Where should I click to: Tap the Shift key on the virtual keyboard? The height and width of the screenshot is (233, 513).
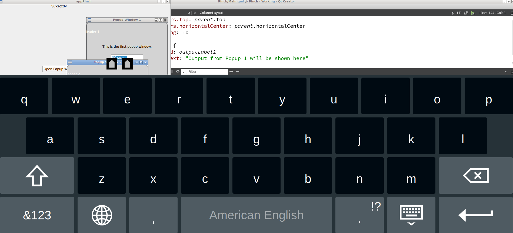(37, 176)
